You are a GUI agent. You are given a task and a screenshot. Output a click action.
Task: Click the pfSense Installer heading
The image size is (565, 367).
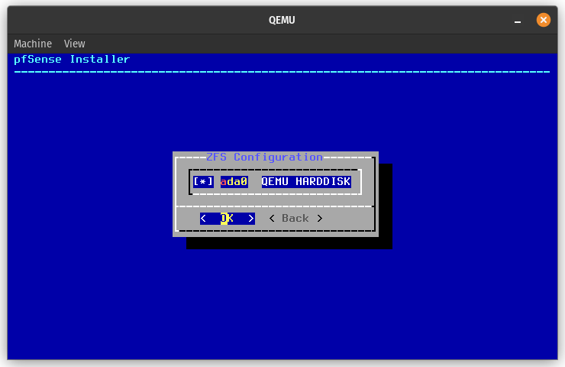72,59
